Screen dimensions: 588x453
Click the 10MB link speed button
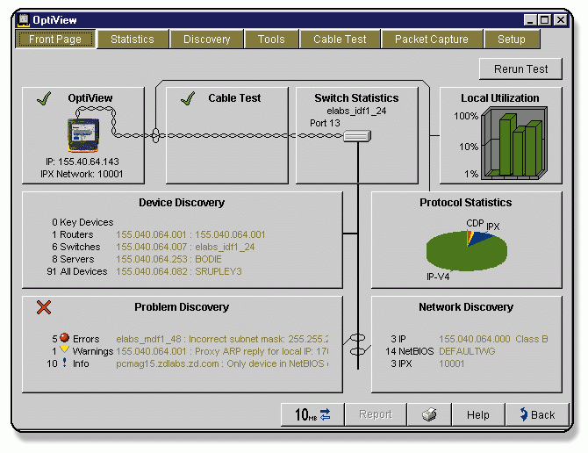(x=312, y=414)
